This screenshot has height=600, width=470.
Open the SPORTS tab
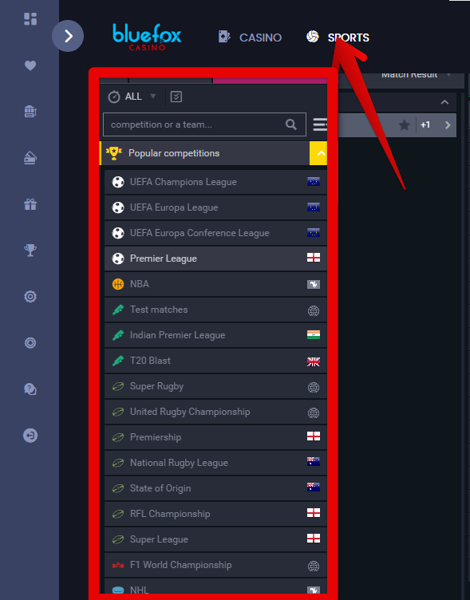point(338,37)
